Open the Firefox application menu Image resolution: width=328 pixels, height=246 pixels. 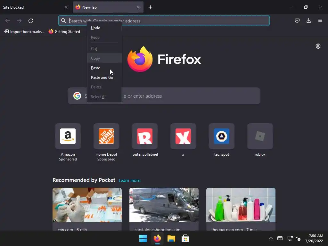click(320, 20)
